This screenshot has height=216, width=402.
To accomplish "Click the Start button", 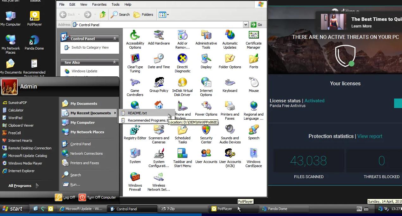I will click(14, 209).
